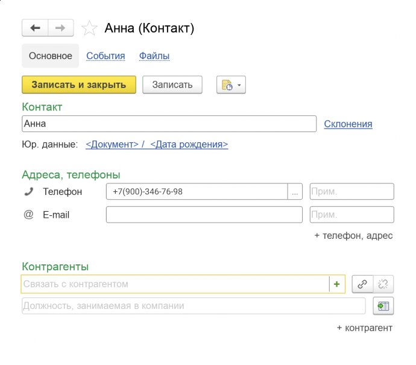Click the Прим. note field beside Телефон

[352, 191]
